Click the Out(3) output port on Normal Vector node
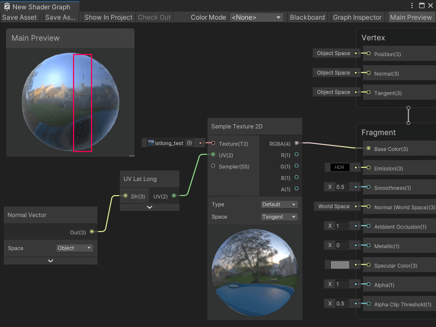This screenshot has width=436, height=327. coord(92,232)
